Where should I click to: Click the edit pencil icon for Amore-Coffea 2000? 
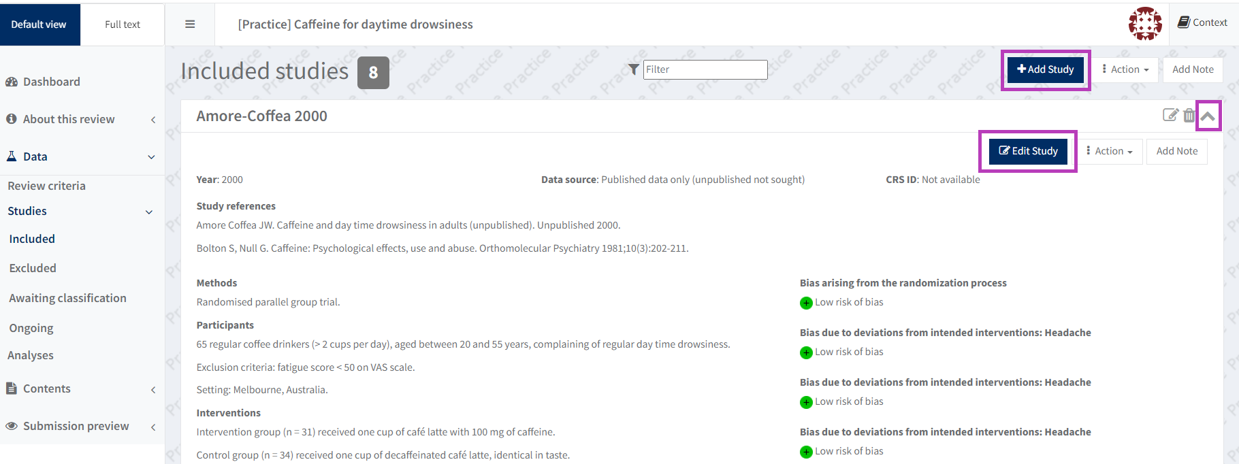[1170, 116]
